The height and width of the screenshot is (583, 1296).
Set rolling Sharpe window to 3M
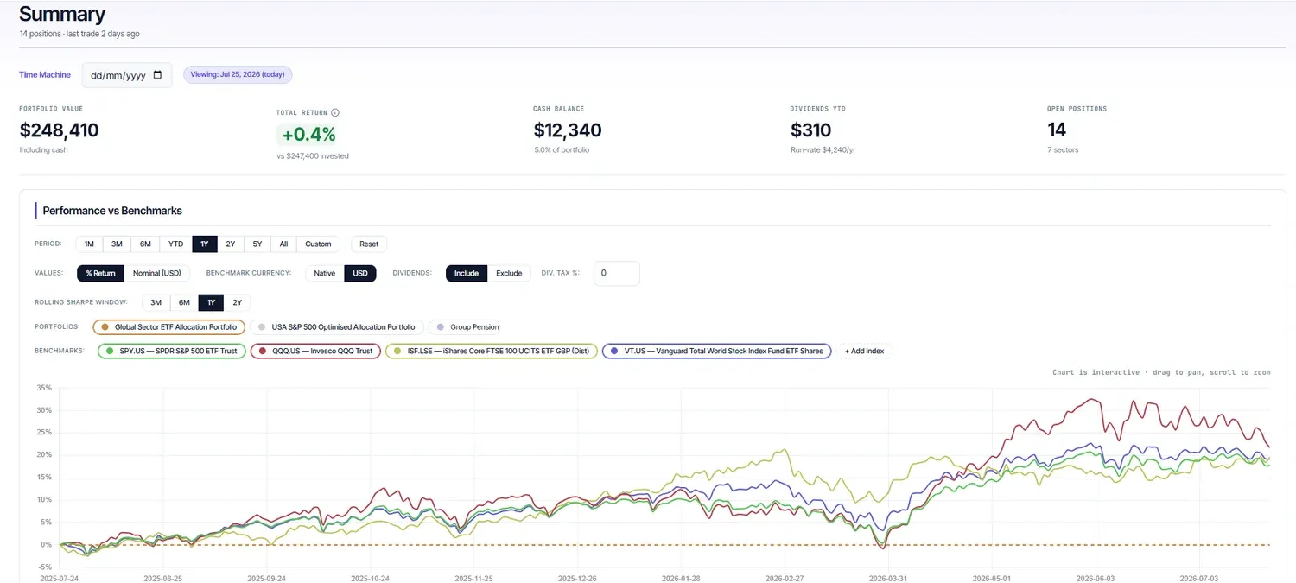coord(156,302)
